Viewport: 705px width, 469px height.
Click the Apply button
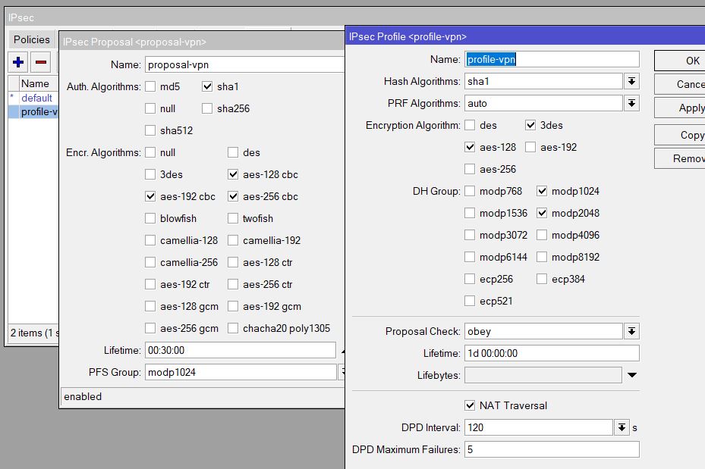679,108
